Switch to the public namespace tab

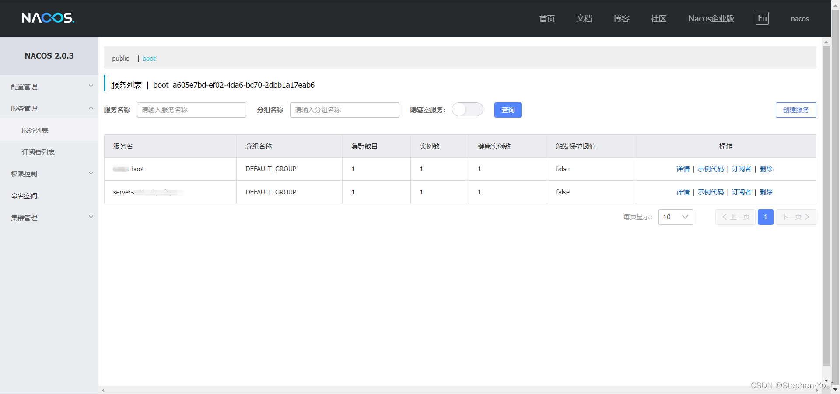click(x=120, y=59)
